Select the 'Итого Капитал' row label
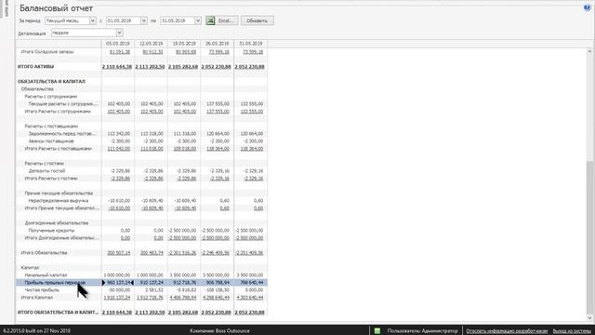595x335 pixels. (37, 298)
